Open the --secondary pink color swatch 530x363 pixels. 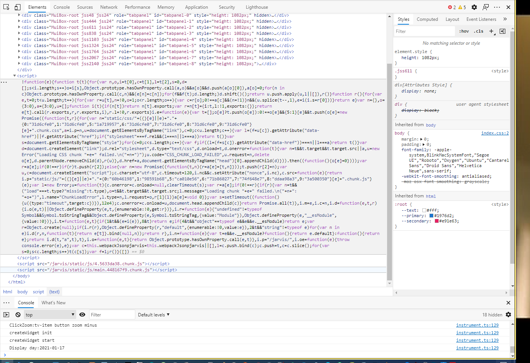tap(437, 221)
